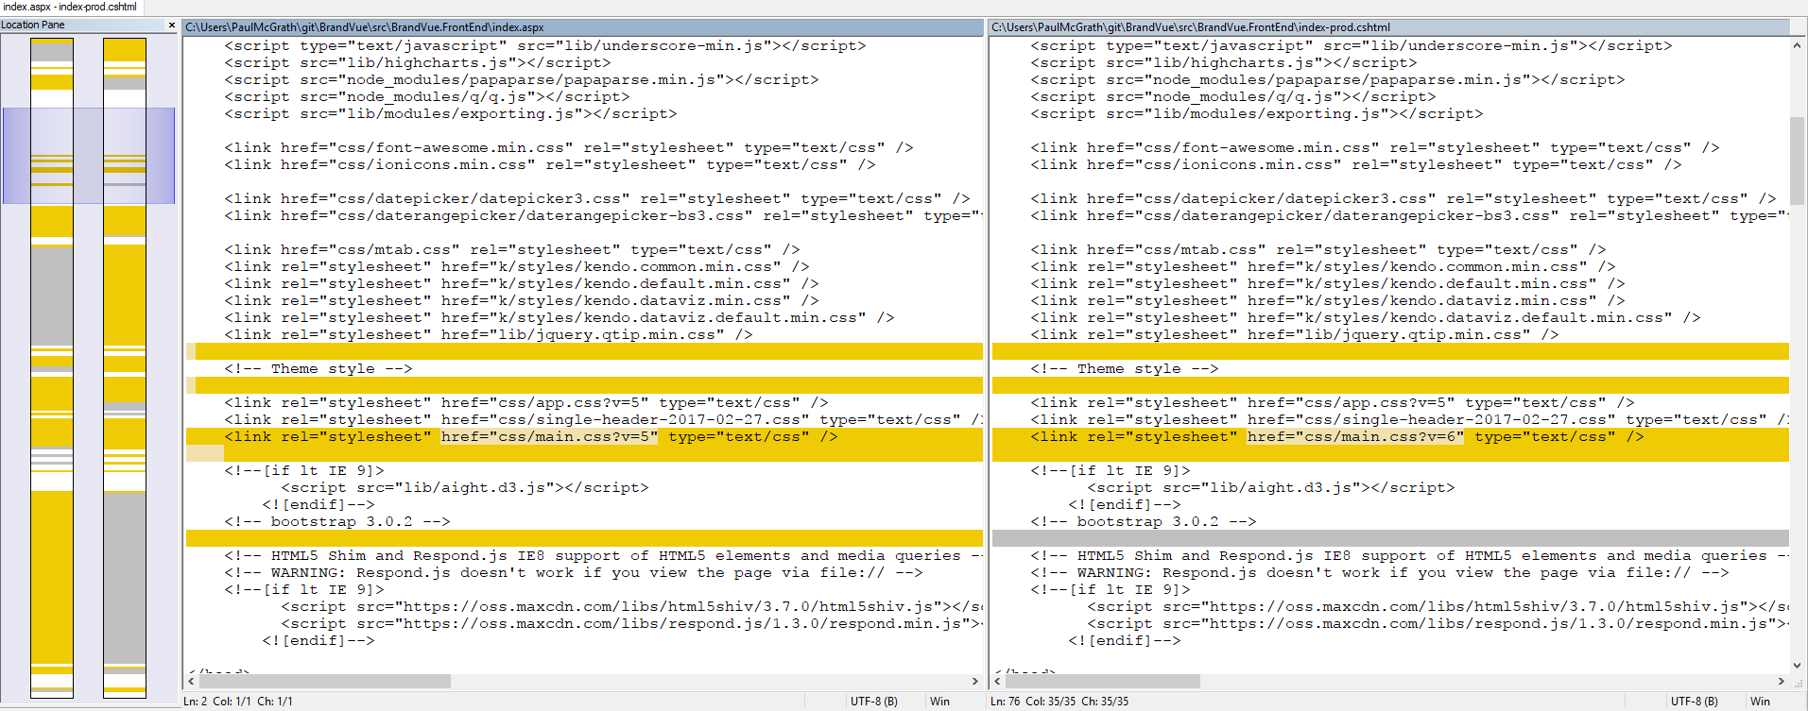The image size is (1808, 711).
Task: Click the papaparse.min.js line in index.aspx pane
Action: coord(522,79)
